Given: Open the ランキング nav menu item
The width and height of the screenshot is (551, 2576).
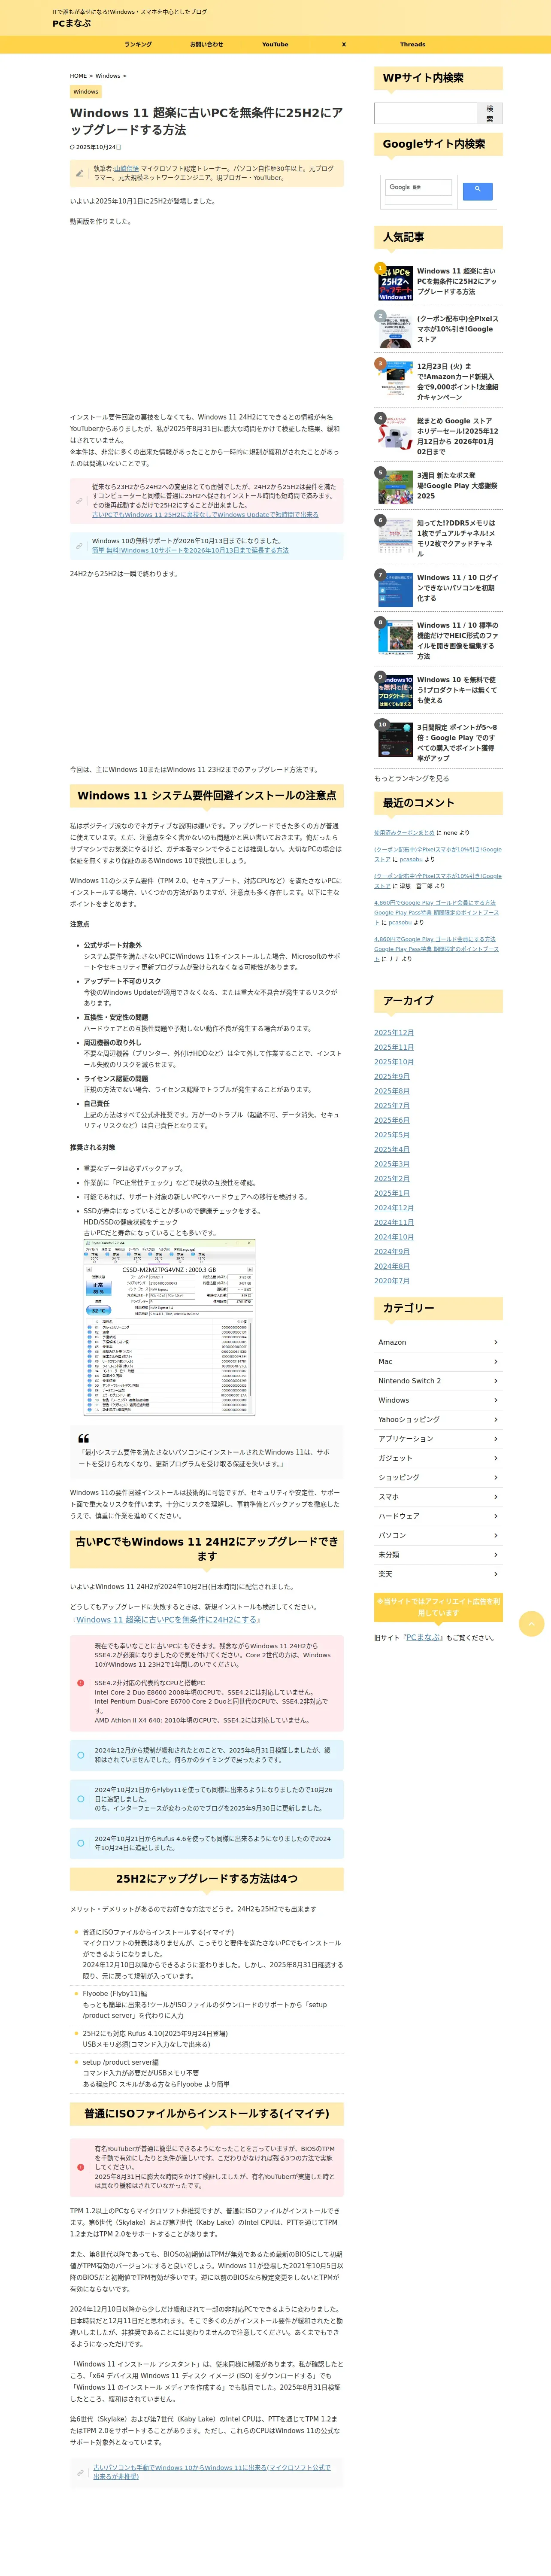Looking at the screenshot, I should [138, 44].
